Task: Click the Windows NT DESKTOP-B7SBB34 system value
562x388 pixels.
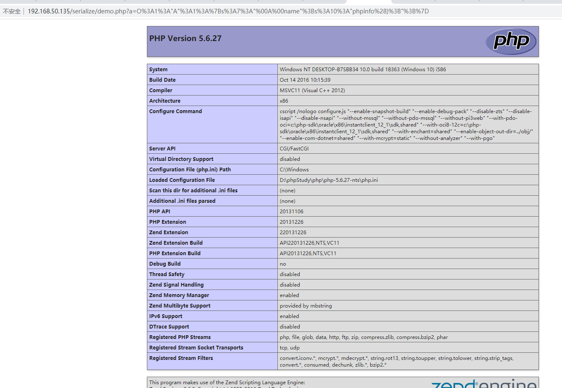Action: [363, 70]
